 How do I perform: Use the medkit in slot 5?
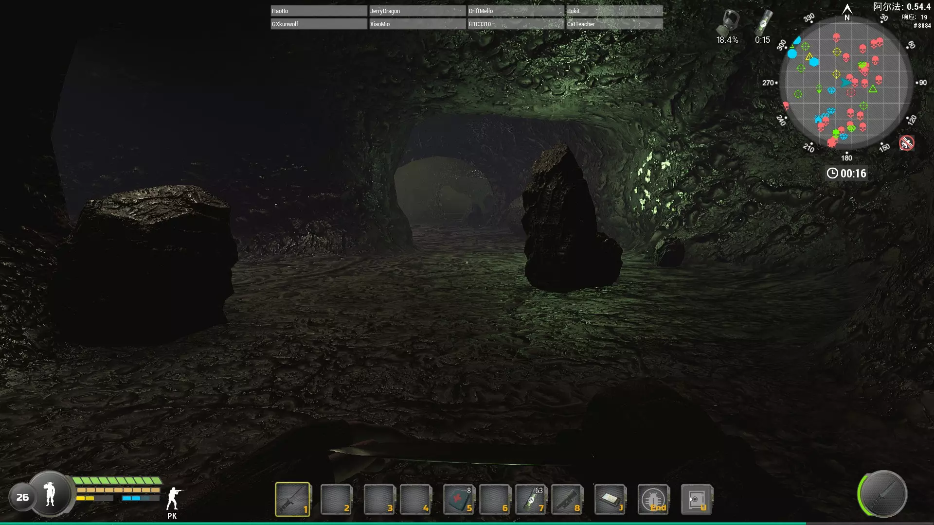458,499
